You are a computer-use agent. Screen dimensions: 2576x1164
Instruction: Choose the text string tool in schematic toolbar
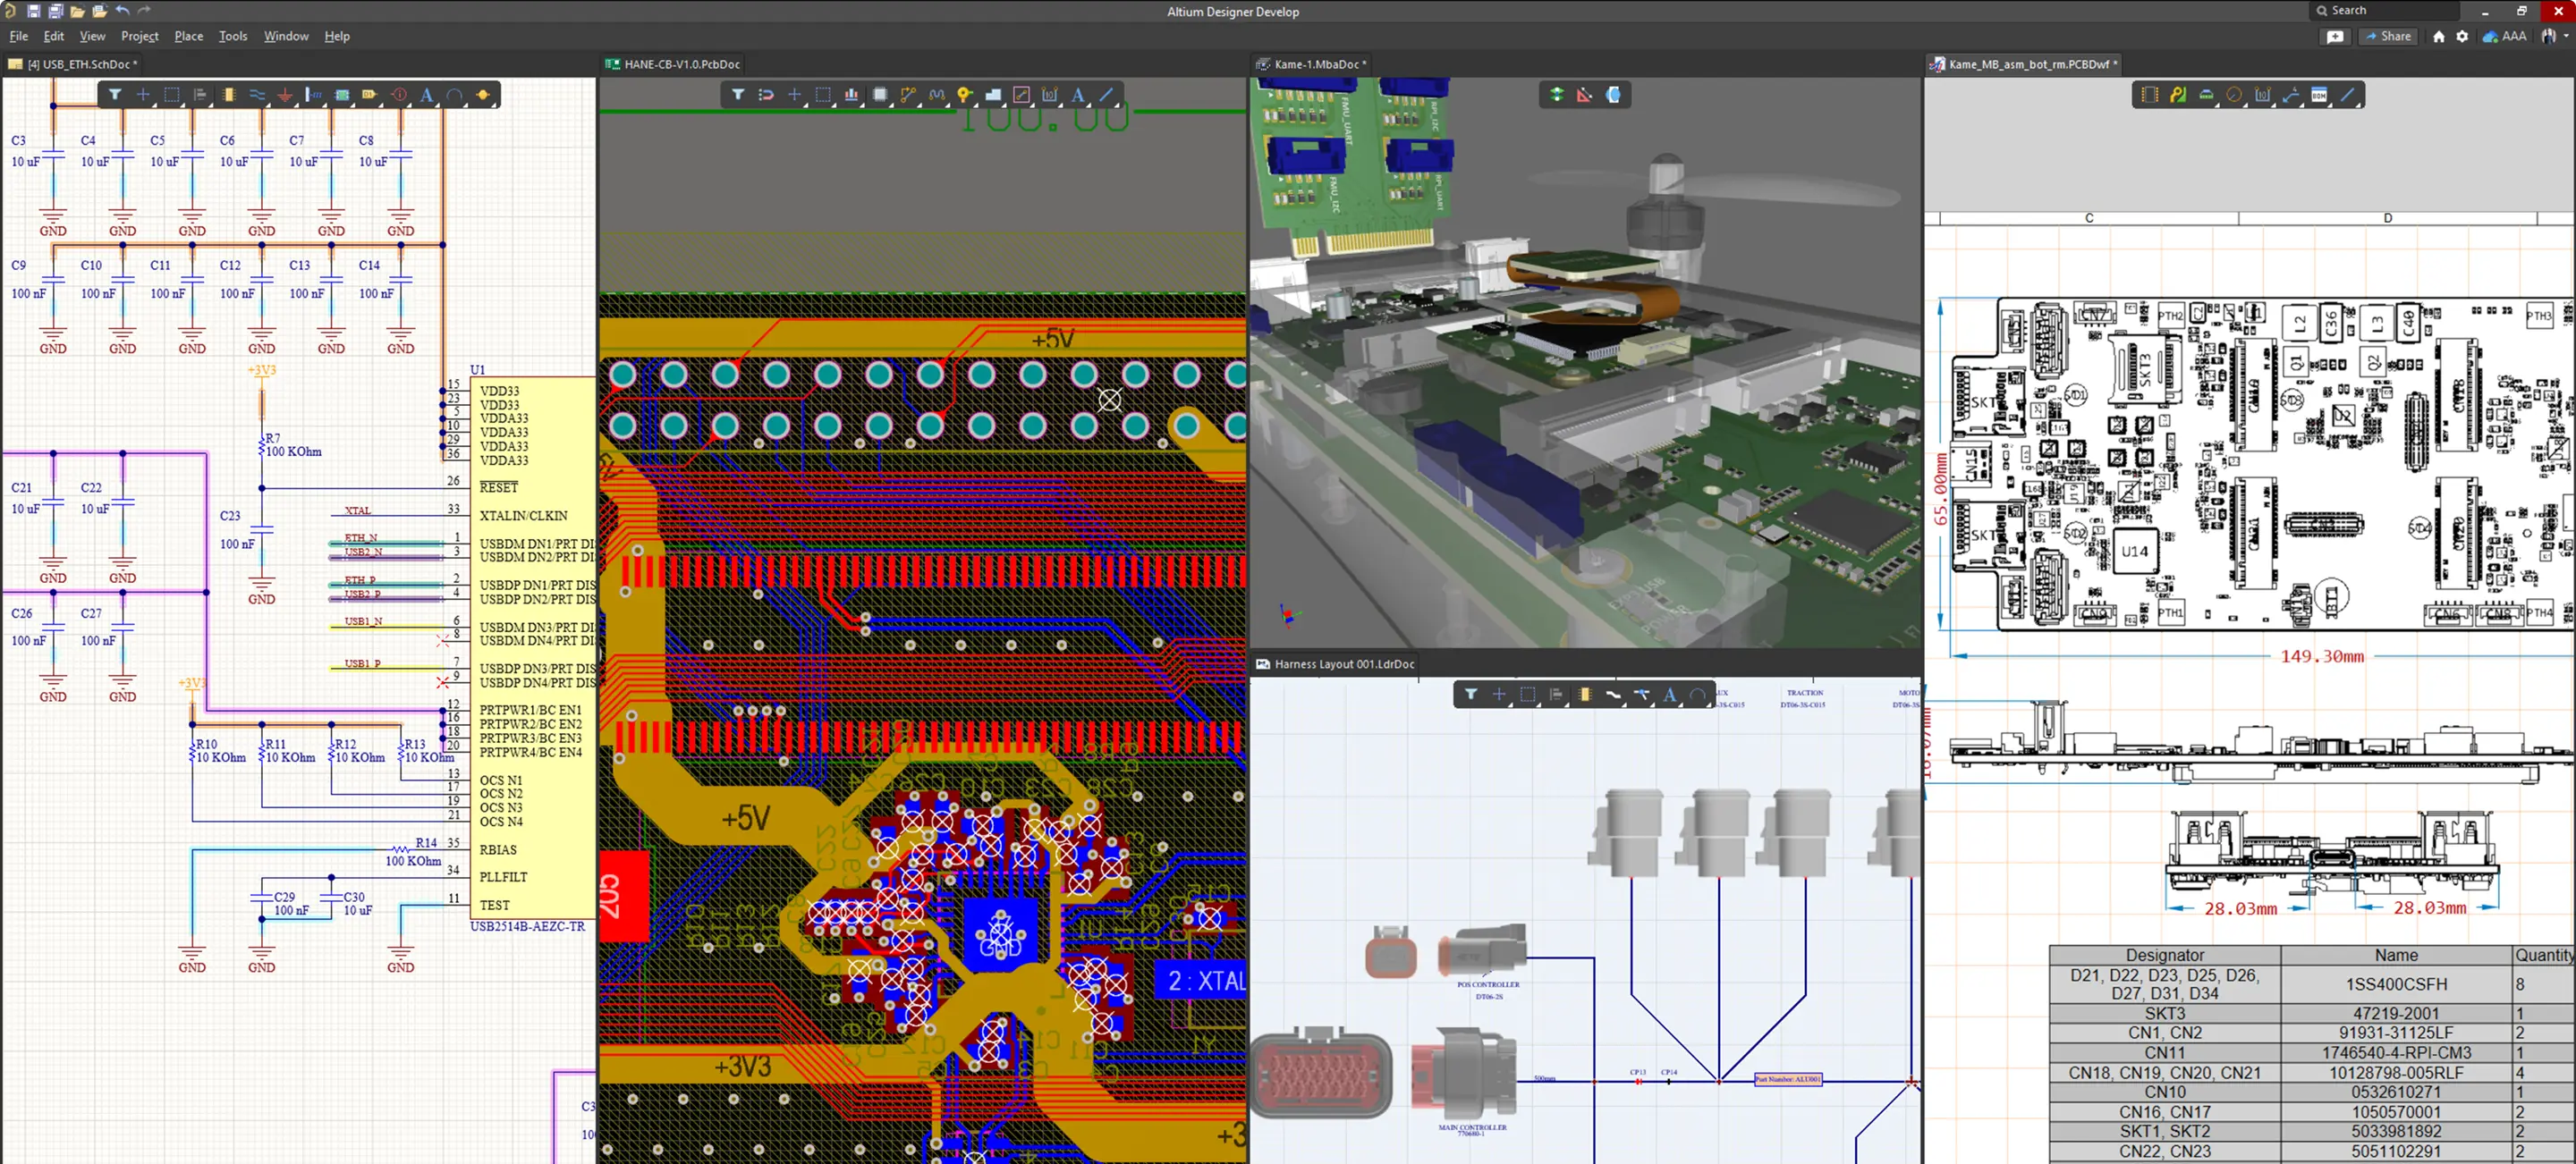(x=427, y=95)
